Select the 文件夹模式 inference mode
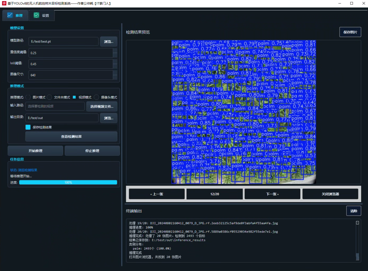368x271 pixels. tap(49, 97)
